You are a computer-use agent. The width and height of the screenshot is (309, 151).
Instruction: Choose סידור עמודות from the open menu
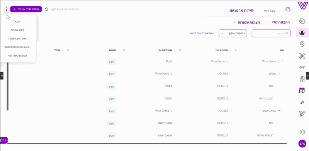pyautogui.click(x=17, y=30)
